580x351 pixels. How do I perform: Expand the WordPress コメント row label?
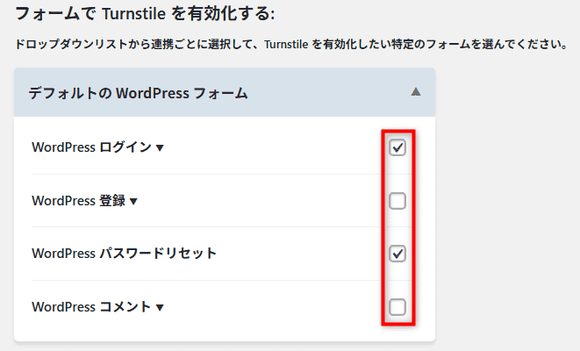(x=91, y=307)
